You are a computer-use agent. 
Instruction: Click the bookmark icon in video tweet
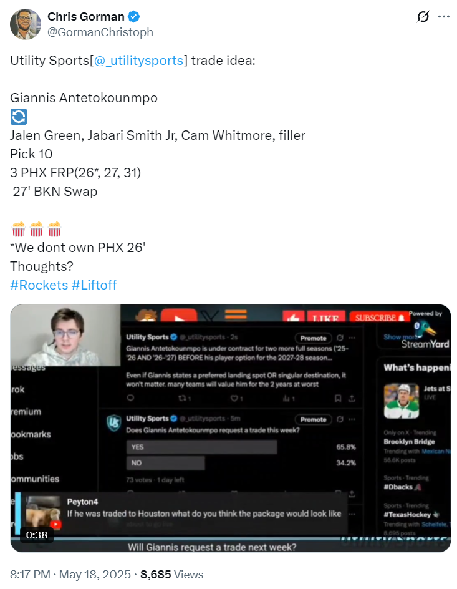coord(338,398)
